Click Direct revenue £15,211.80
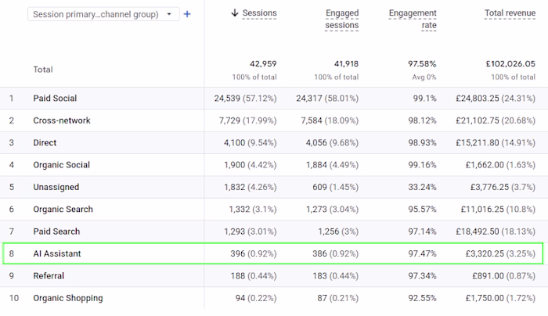This screenshot has height=316, width=548. tap(478, 143)
